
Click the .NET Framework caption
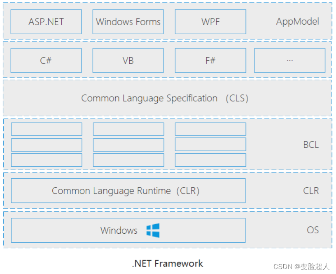tap(167, 263)
